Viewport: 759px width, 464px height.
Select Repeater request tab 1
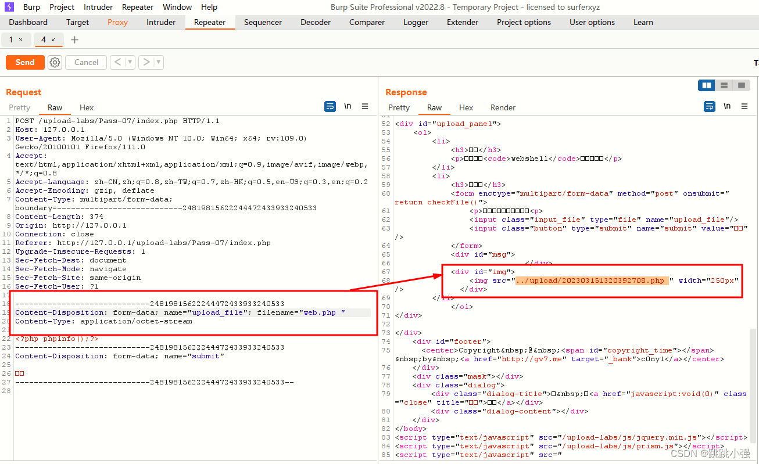(11, 39)
